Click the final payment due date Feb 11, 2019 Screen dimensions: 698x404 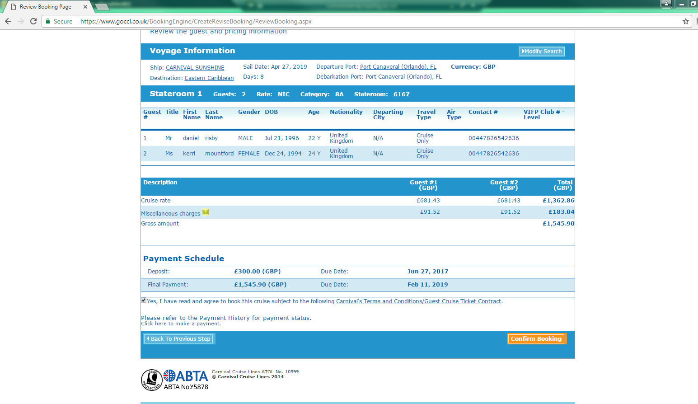428,285
